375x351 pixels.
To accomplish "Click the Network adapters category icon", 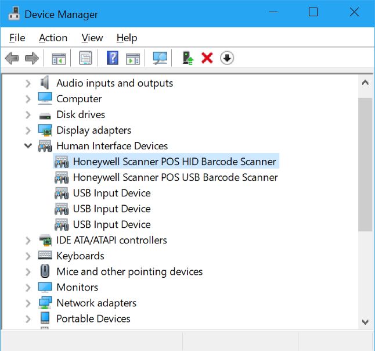I will point(45,303).
